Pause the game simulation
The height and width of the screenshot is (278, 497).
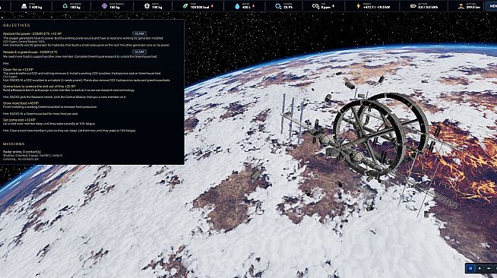coord(470,268)
